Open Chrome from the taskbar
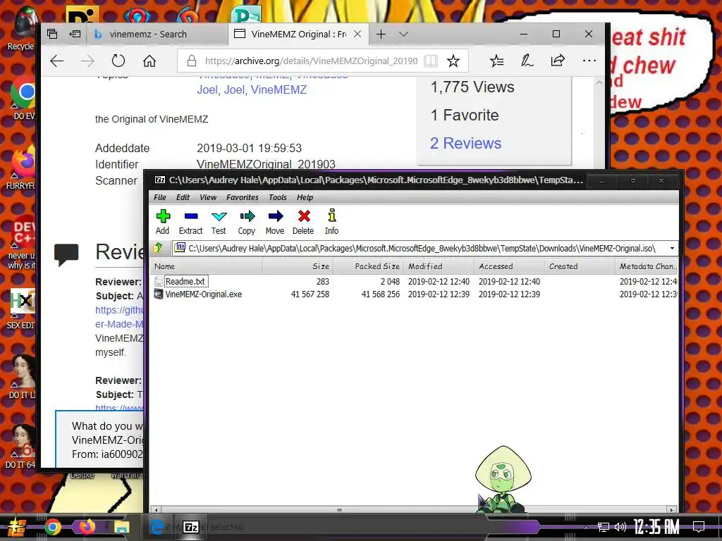Viewport: 722px width, 541px height. pos(52,527)
